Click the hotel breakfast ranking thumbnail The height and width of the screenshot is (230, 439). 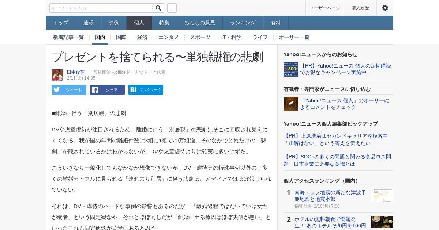click(382, 222)
